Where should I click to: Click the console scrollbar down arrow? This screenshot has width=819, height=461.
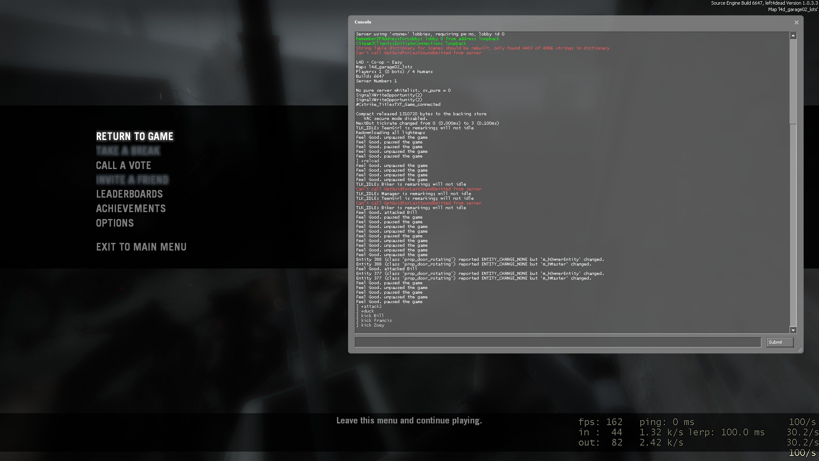[793, 330]
